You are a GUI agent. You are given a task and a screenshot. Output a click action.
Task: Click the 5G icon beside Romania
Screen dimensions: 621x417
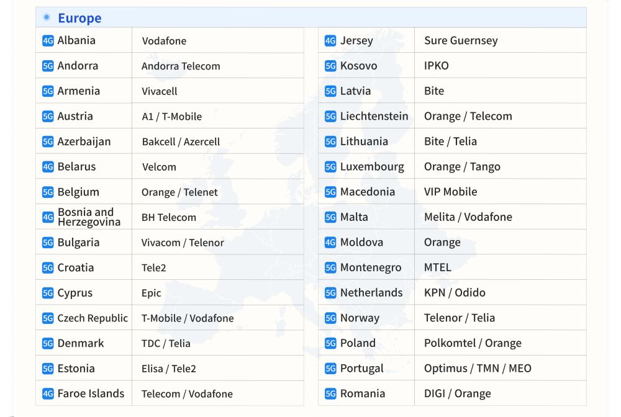coord(330,394)
